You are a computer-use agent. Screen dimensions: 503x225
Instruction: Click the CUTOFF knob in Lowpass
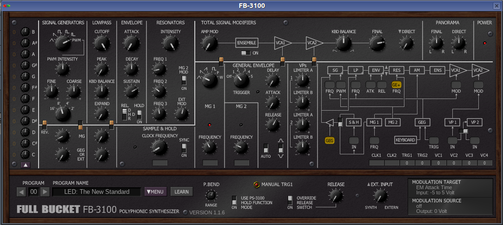click(x=102, y=43)
